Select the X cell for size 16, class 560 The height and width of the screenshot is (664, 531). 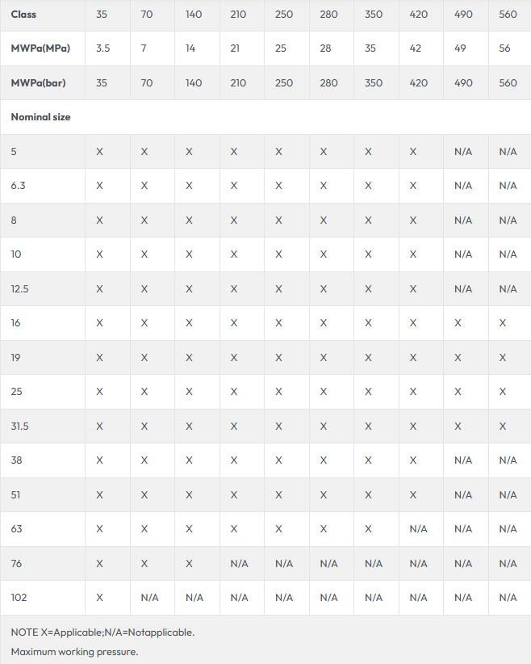click(502, 323)
